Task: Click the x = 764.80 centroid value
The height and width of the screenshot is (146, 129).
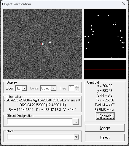Action: tap(105, 86)
